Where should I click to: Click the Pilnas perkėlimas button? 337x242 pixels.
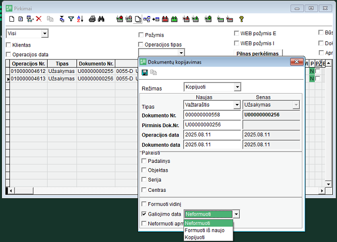tap(258, 53)
